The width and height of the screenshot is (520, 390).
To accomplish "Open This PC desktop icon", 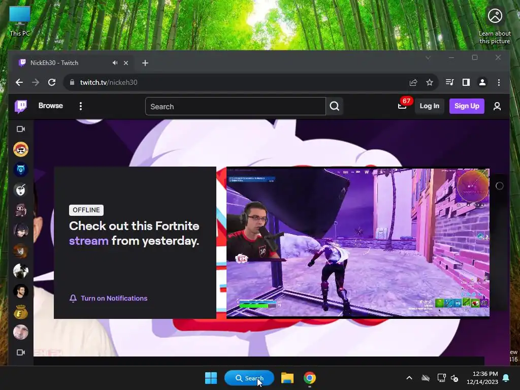I will 20,20.
